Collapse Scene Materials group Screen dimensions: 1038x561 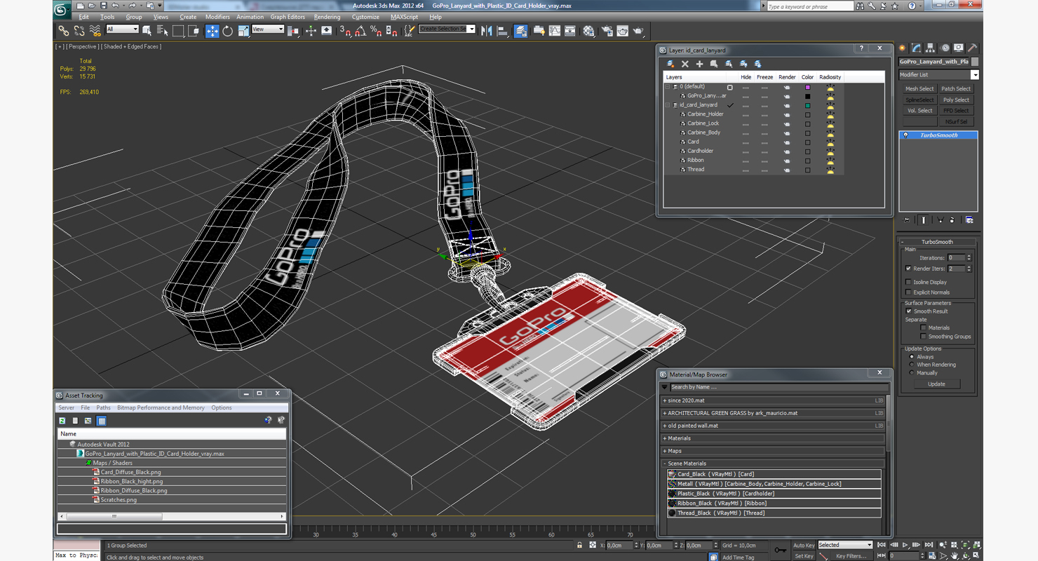pos(664,464)
